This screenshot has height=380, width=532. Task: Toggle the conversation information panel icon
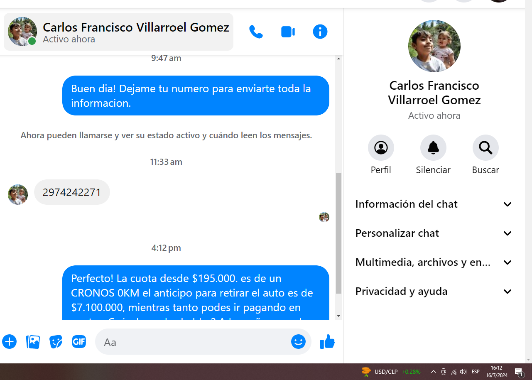320,32
